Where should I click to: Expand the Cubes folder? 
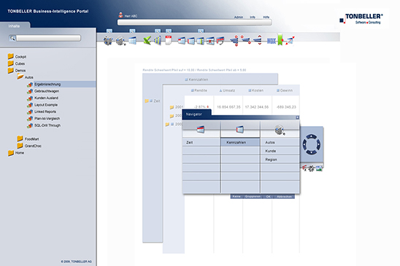(x=11, y=63)
